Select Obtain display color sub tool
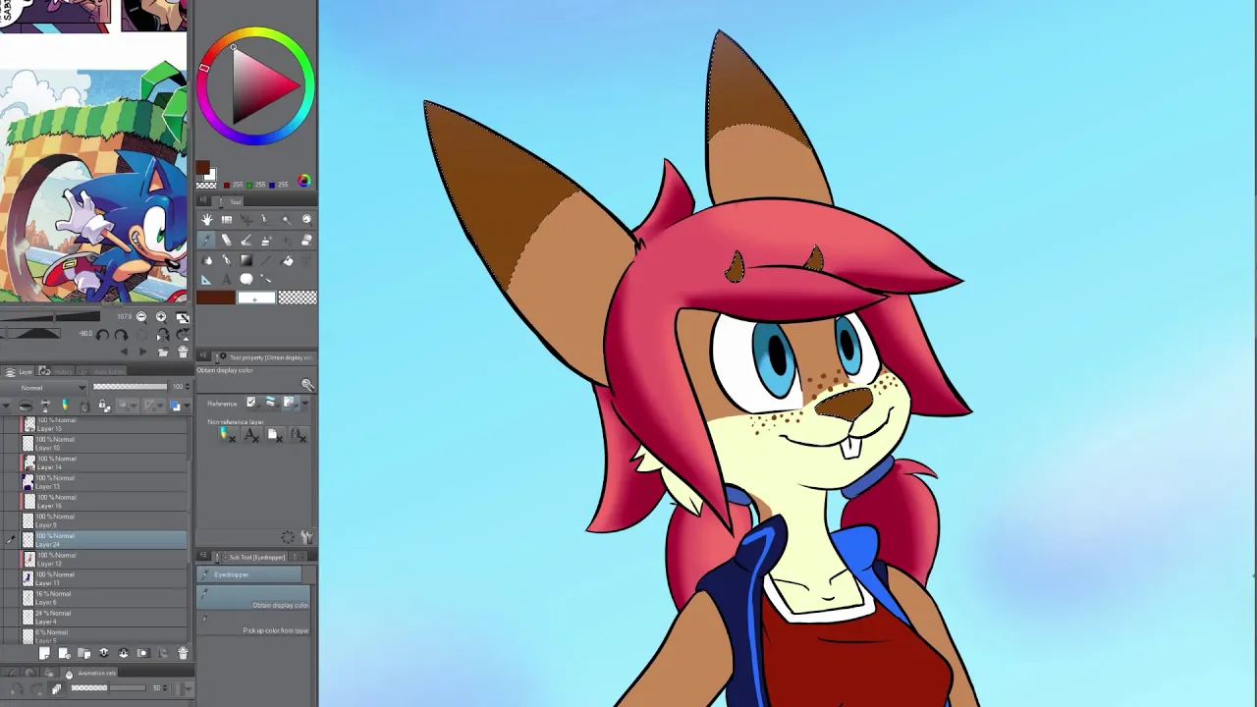This screenshot has width=1257, height=707. (253, 598)
